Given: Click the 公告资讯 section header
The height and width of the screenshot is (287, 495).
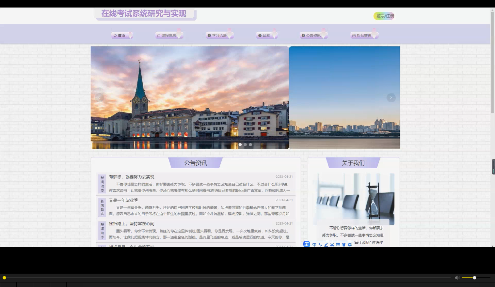Looking at the screenshot, I should 196,163.
